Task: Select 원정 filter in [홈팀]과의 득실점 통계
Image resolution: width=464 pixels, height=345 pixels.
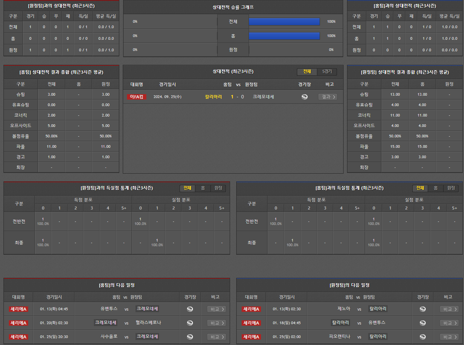Action: click(451, 188)
